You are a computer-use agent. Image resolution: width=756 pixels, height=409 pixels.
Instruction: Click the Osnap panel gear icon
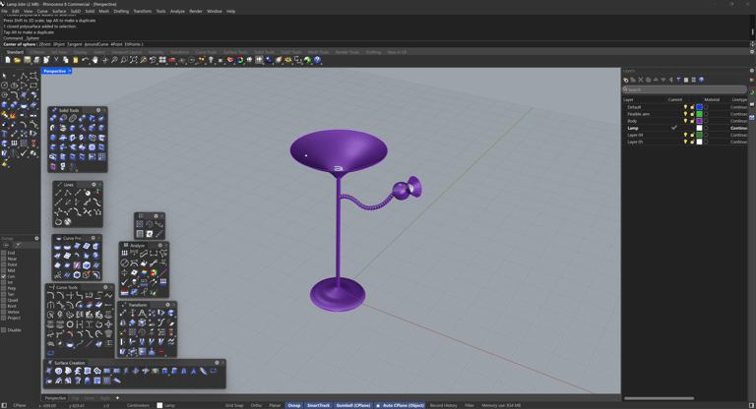(36, 238)
